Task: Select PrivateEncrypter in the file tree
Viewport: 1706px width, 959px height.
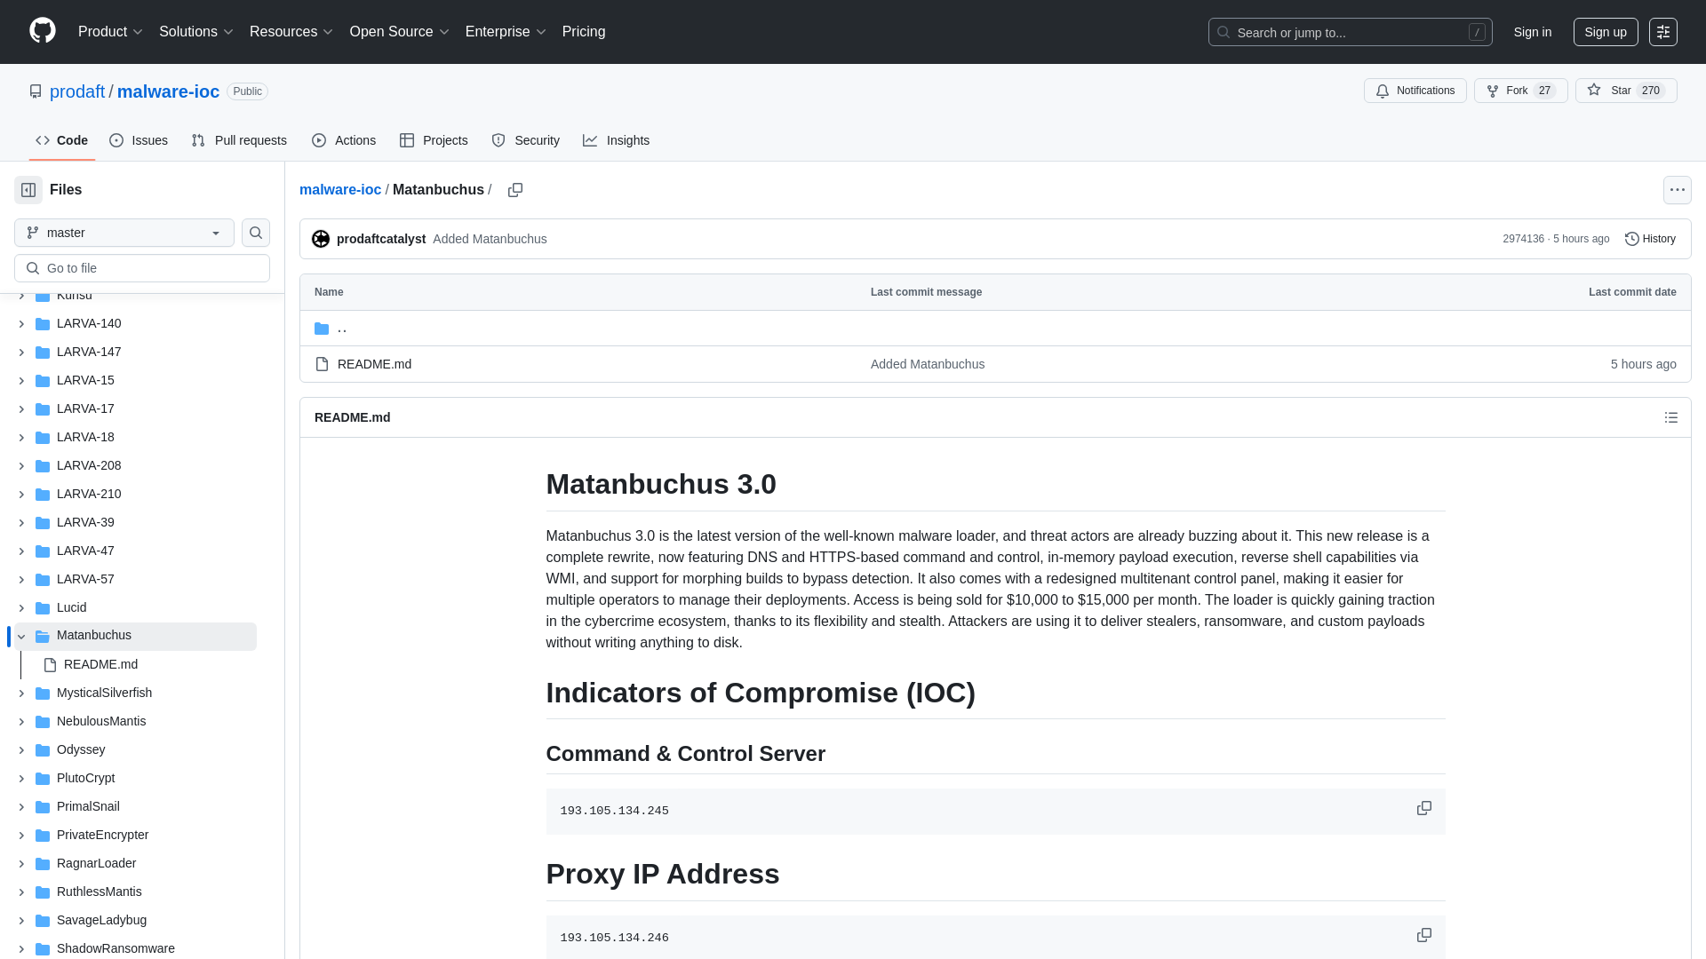Action: click(102, 835)
